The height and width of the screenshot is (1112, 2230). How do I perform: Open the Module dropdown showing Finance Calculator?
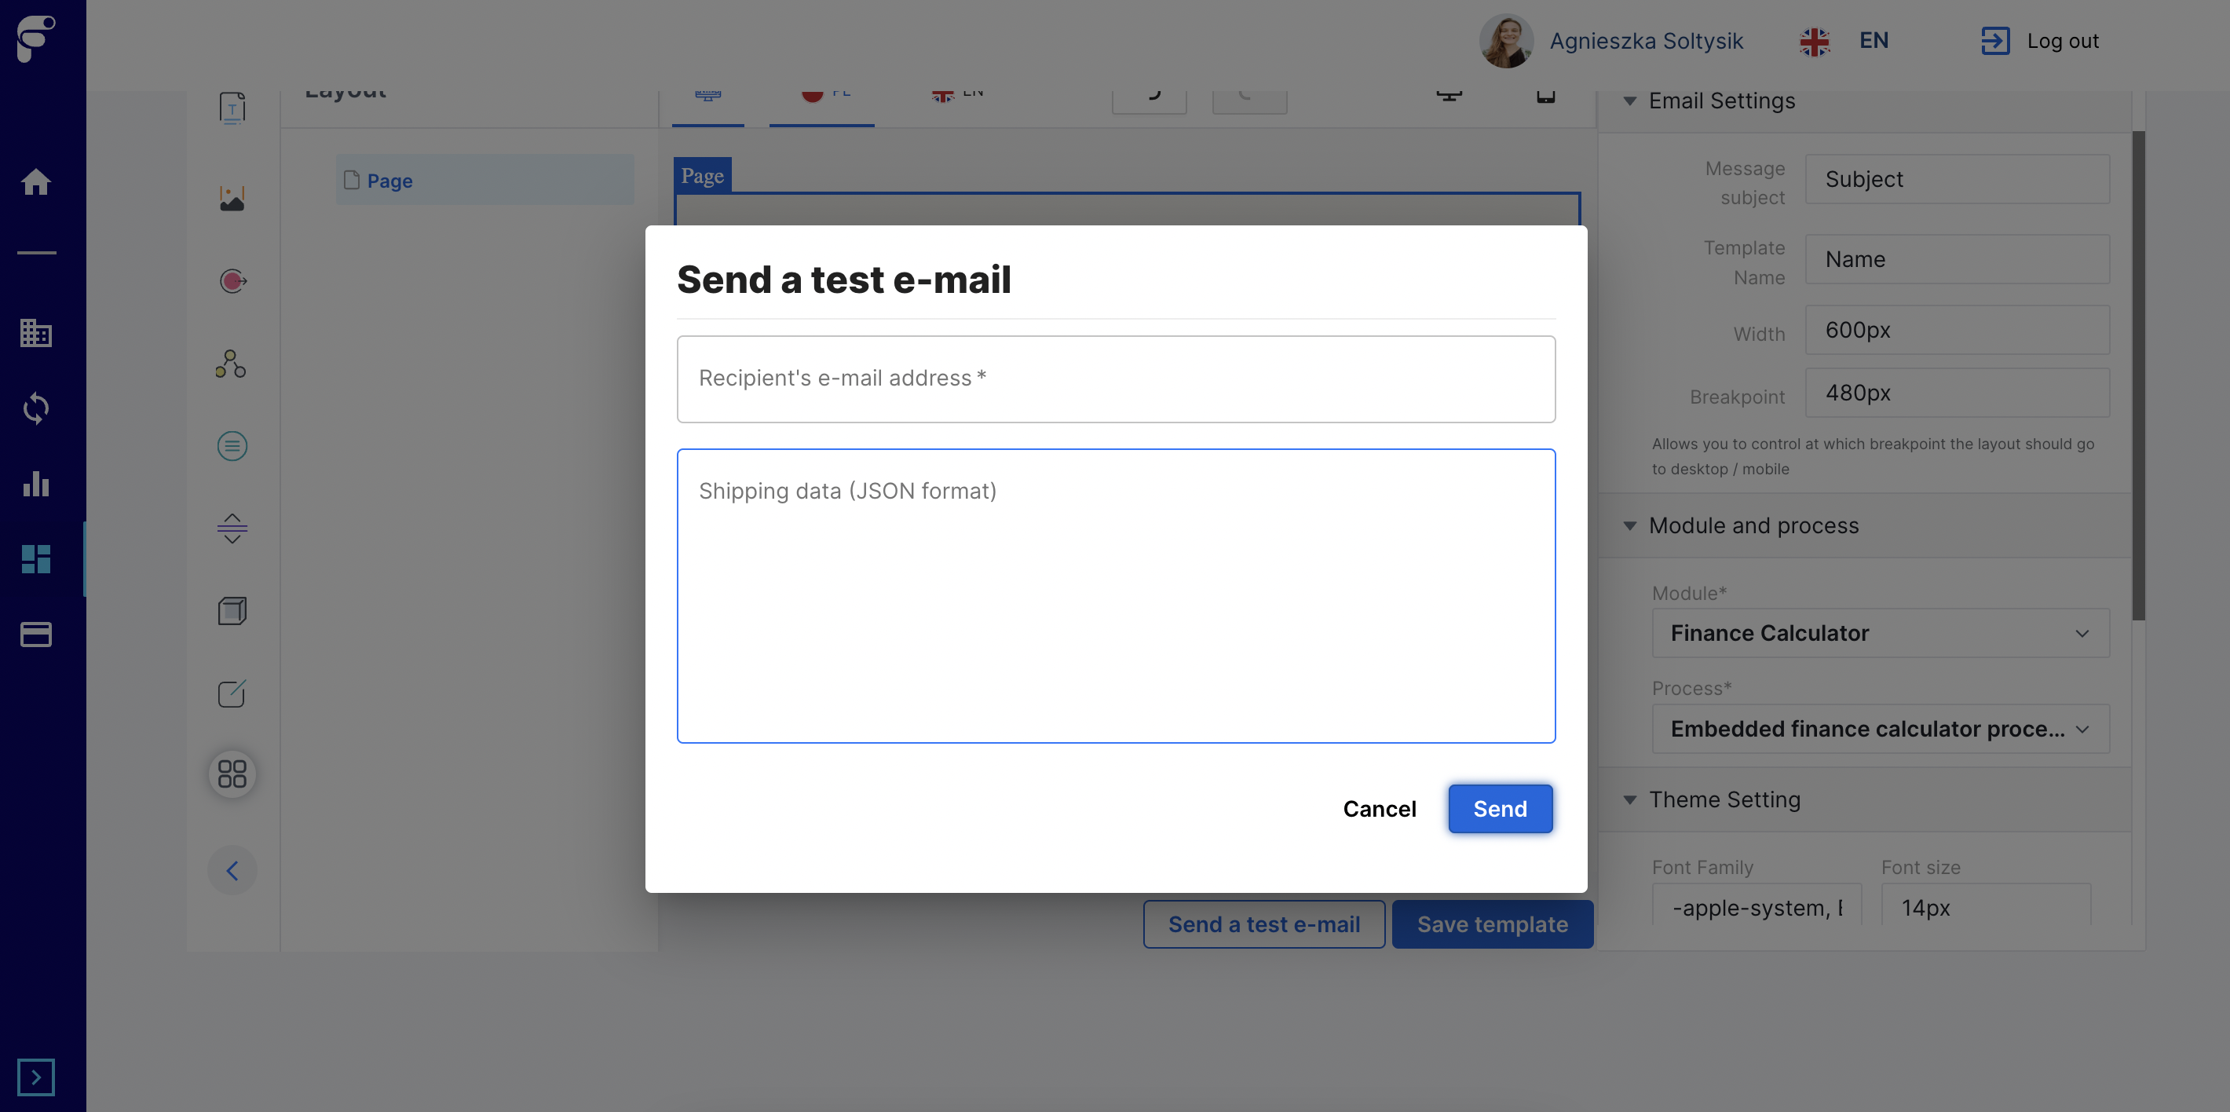pos(1878,633)
